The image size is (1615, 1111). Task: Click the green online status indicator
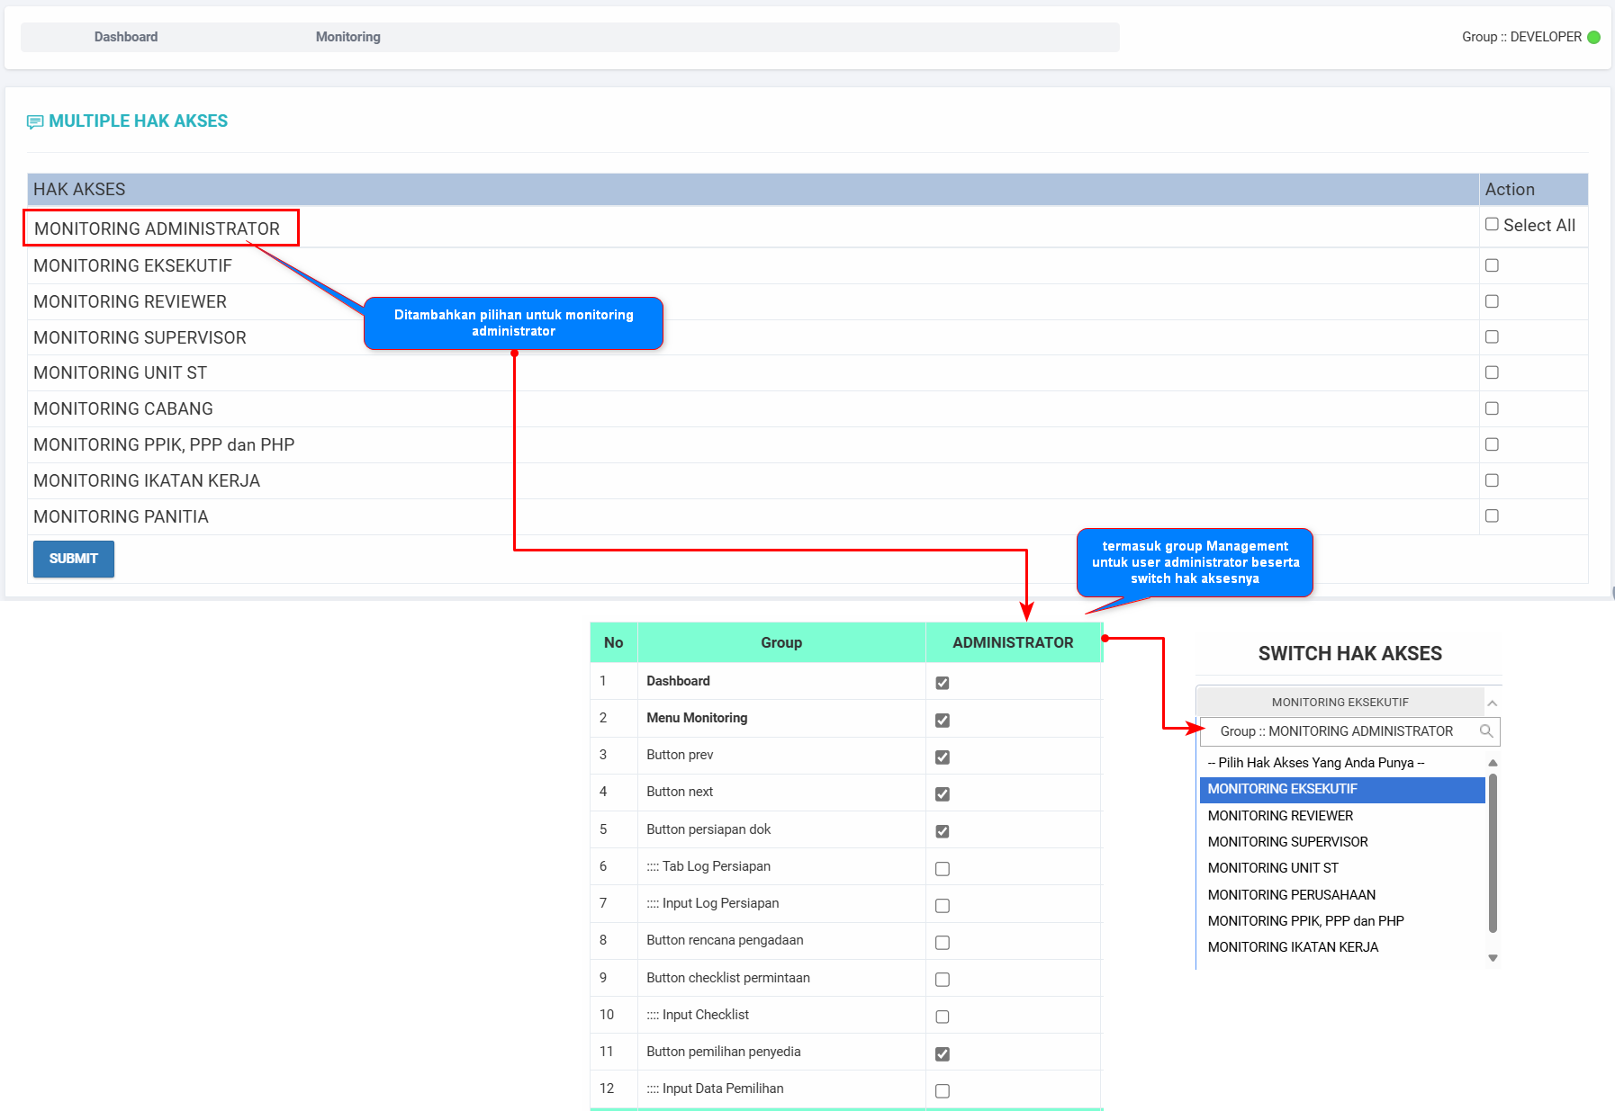click(1593, 37)
